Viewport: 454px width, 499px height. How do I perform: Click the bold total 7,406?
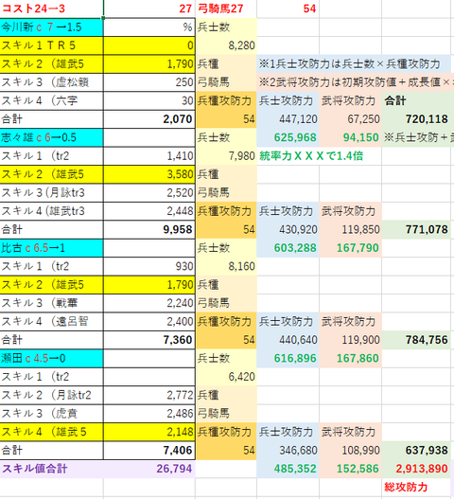click(x=149, y=451)
